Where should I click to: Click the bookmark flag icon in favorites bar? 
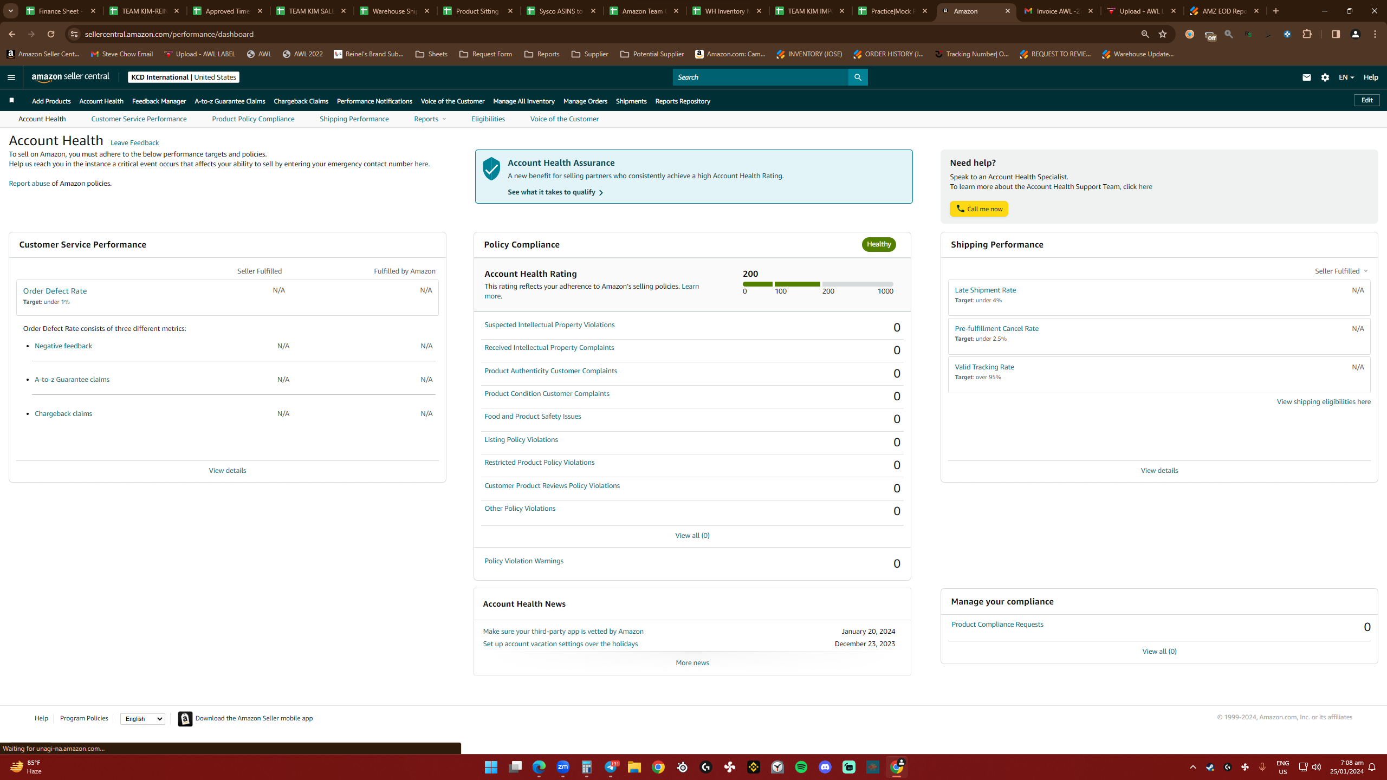[11, 101]
